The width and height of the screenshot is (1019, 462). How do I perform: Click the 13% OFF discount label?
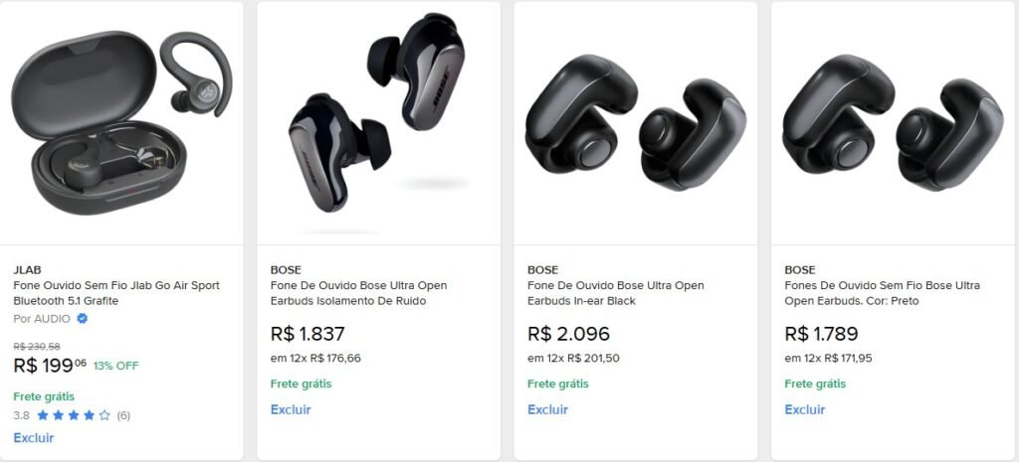(x=116, y=366)
